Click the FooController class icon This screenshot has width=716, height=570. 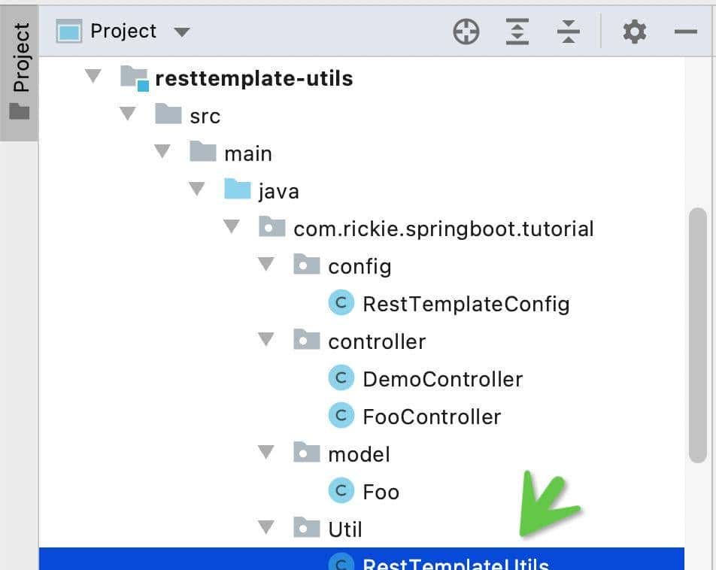341,416
